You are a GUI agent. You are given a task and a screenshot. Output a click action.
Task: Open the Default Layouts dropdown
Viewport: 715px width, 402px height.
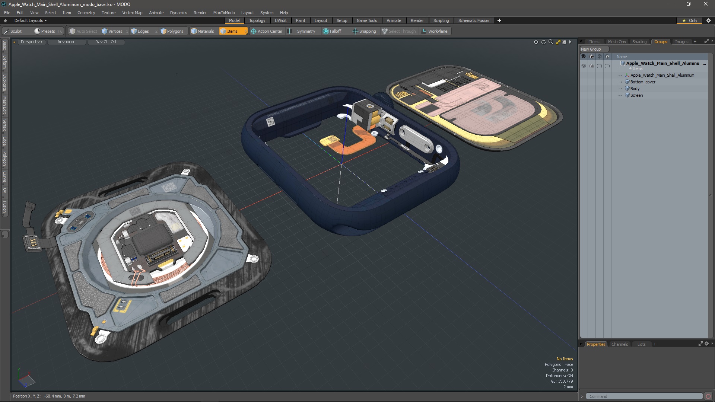[31, 20]
